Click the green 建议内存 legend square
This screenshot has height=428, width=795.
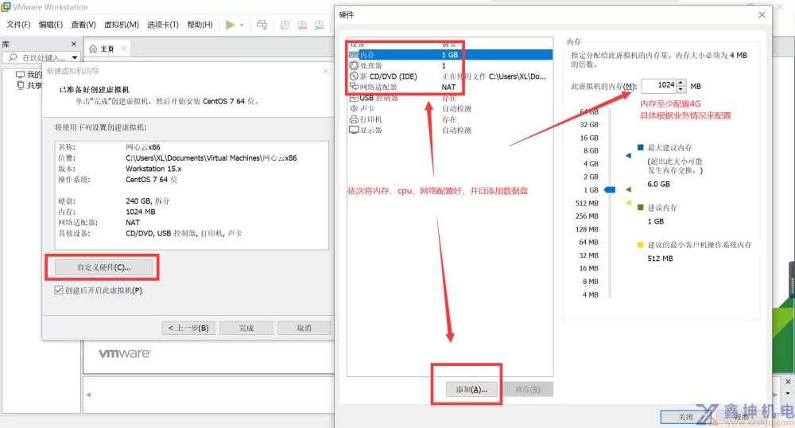click(x=640, y=208)
